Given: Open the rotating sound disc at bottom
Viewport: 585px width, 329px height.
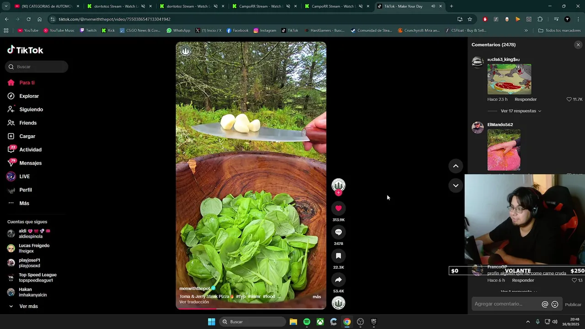Looking at the screenshot, I should (x=338, y=303).
